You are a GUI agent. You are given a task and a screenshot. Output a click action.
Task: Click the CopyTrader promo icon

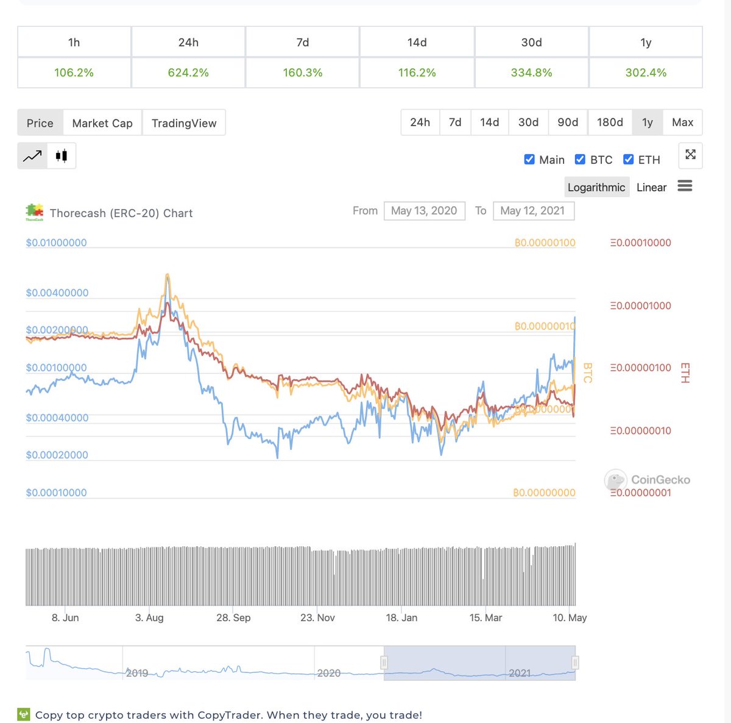coord(23,714)
